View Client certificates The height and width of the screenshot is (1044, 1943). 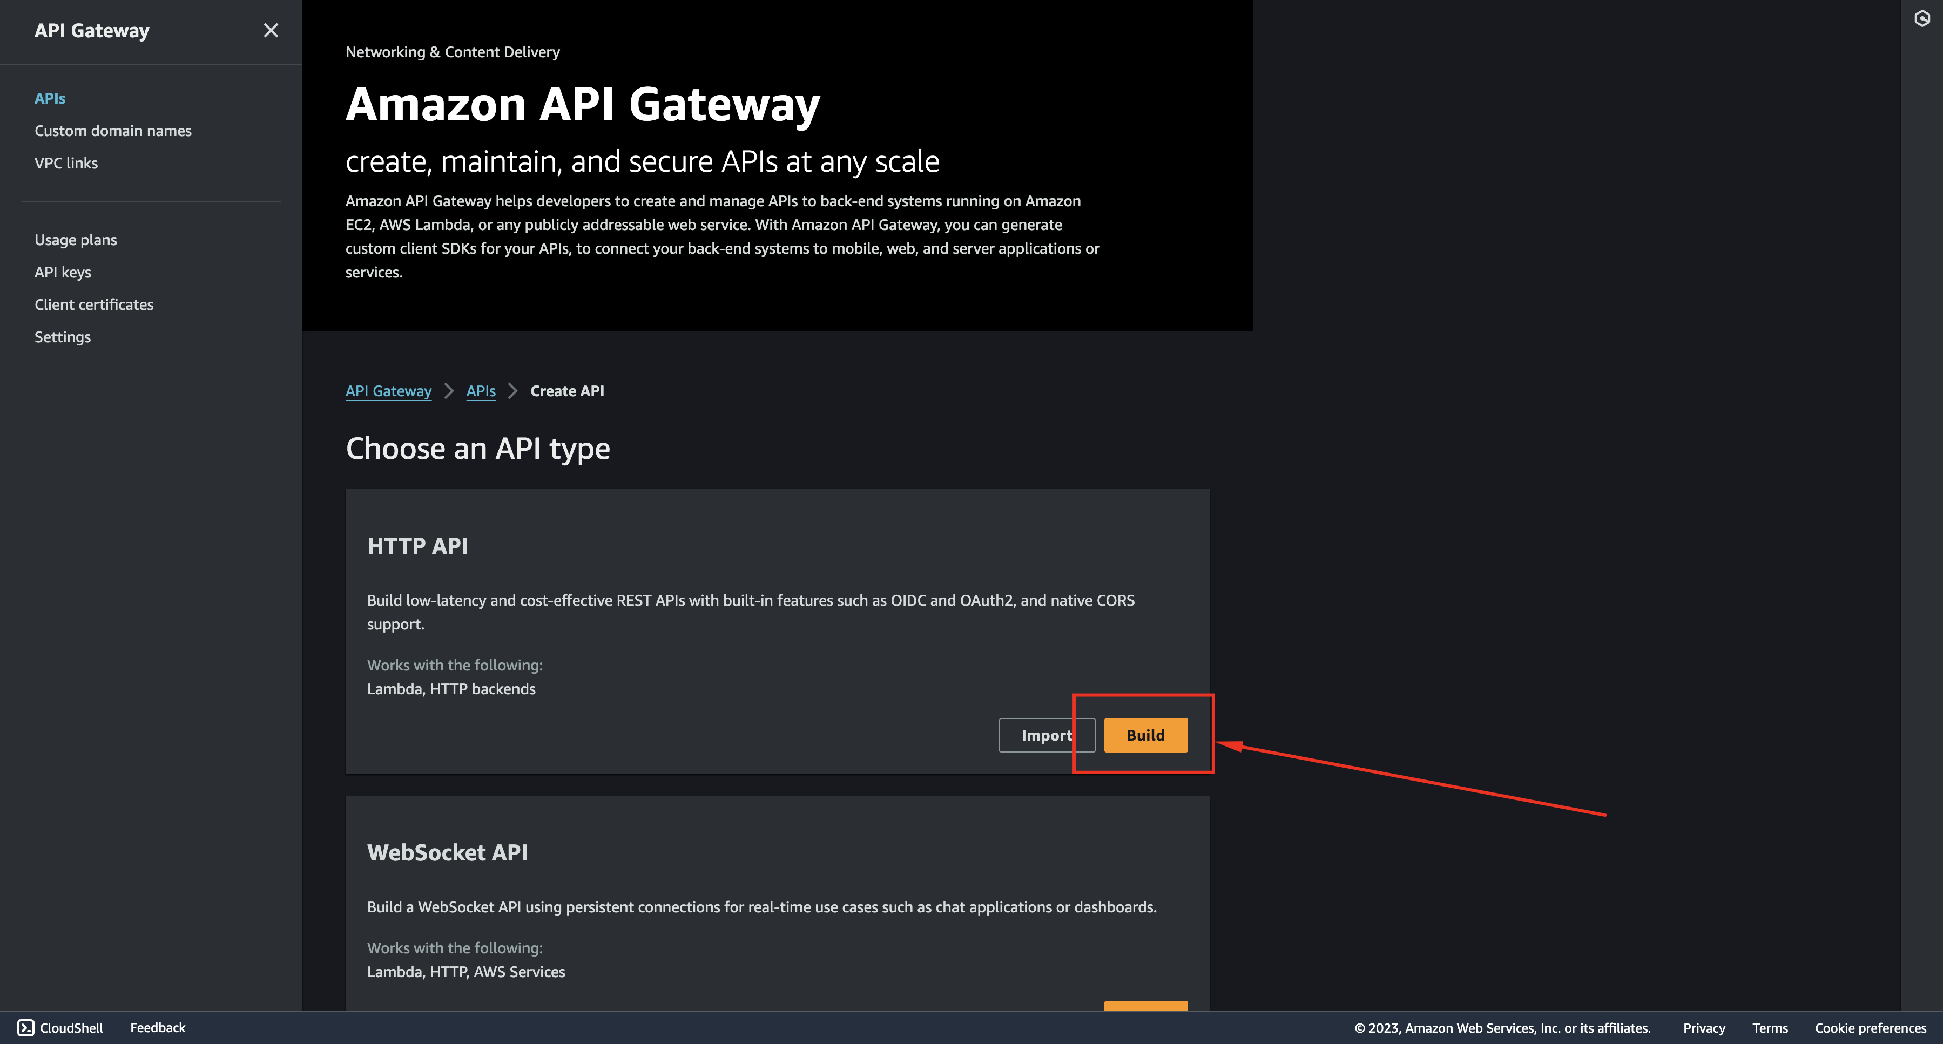pos(93,304)
